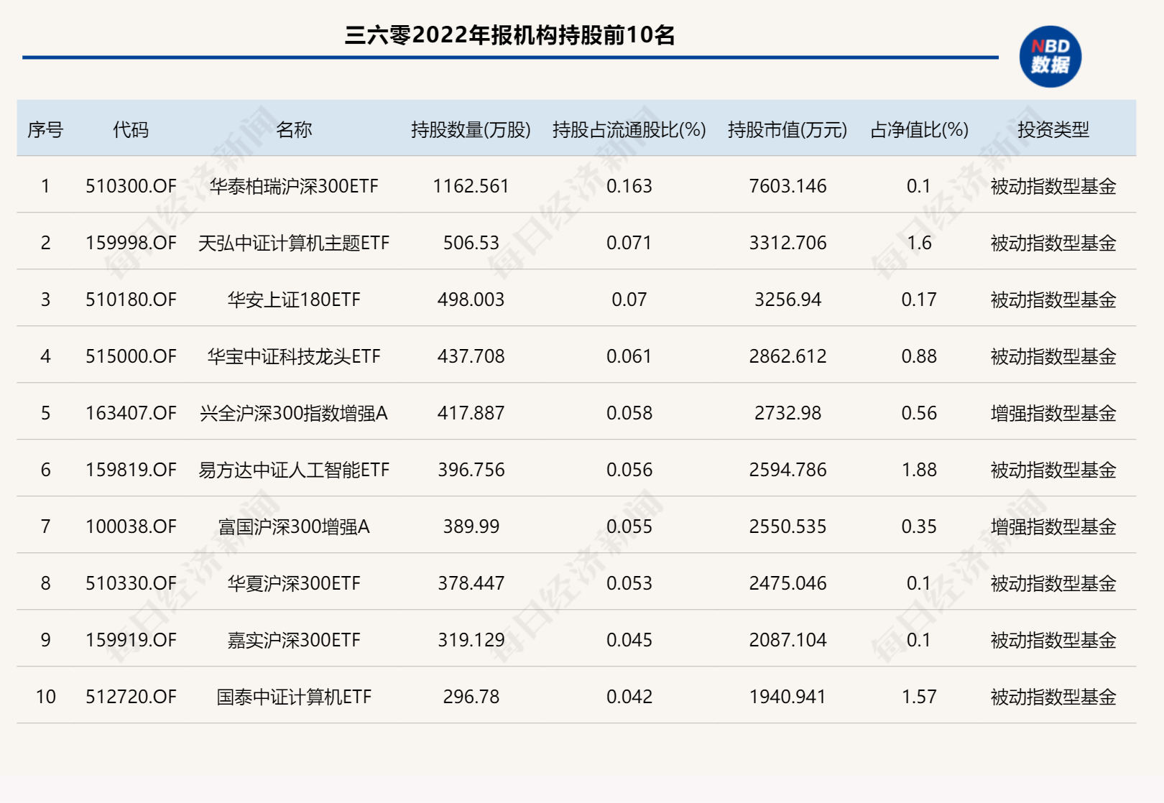Click fund code 159919.OF

tap(131, 641)
